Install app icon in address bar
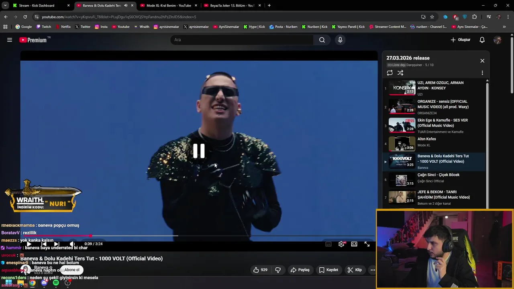Viewport: 514px width, 289px height. coord(423,17)
